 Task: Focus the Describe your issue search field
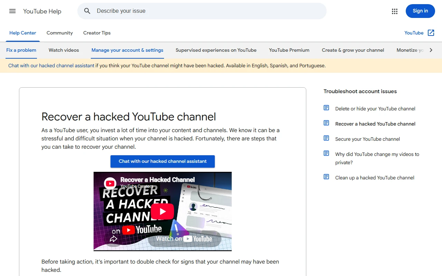[202, 11]
